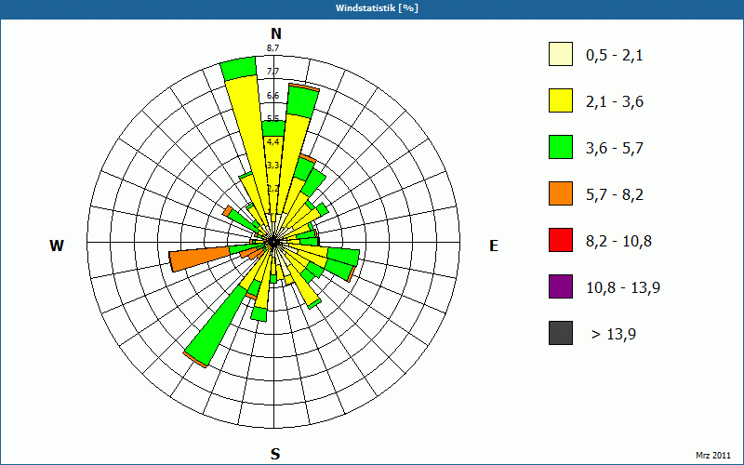The height and width of the screenshot is (465, 744).
Task: Click the 4,4 radial axis value
Action: click(272, 142)
